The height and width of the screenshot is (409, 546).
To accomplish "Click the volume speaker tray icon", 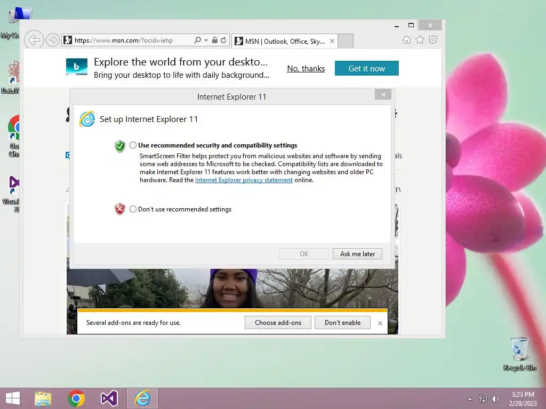I will [x=496, y=399].
